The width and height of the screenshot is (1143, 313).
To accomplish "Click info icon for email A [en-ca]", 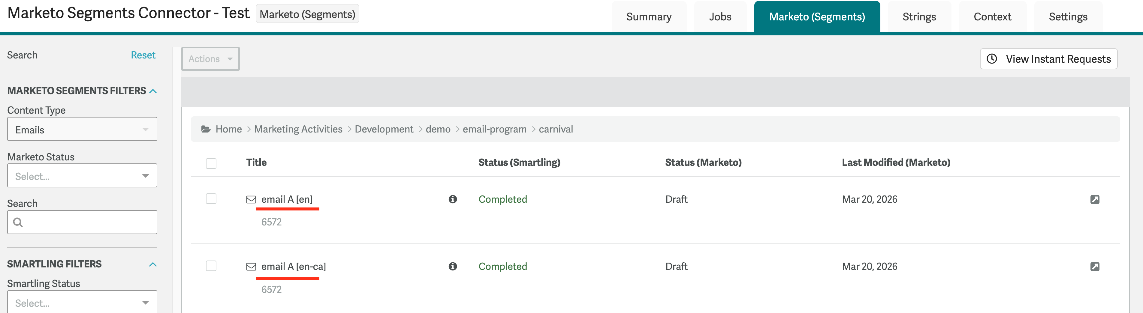I will (x=453, y=266).
